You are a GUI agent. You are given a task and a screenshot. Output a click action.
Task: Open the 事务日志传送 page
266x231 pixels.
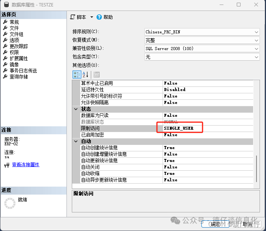(23, 71)
